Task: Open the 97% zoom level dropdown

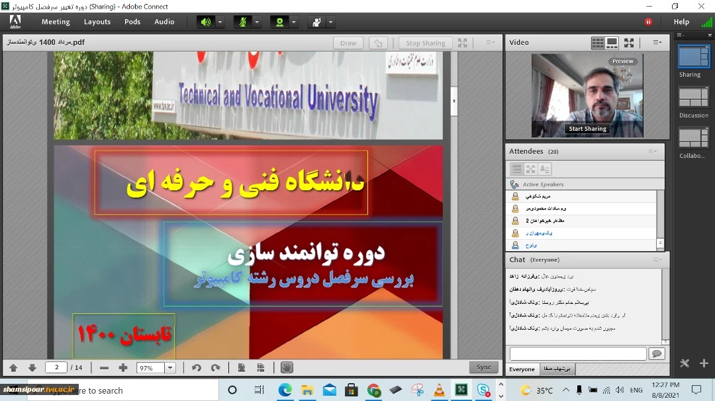Action: click(x=170, y=368)
